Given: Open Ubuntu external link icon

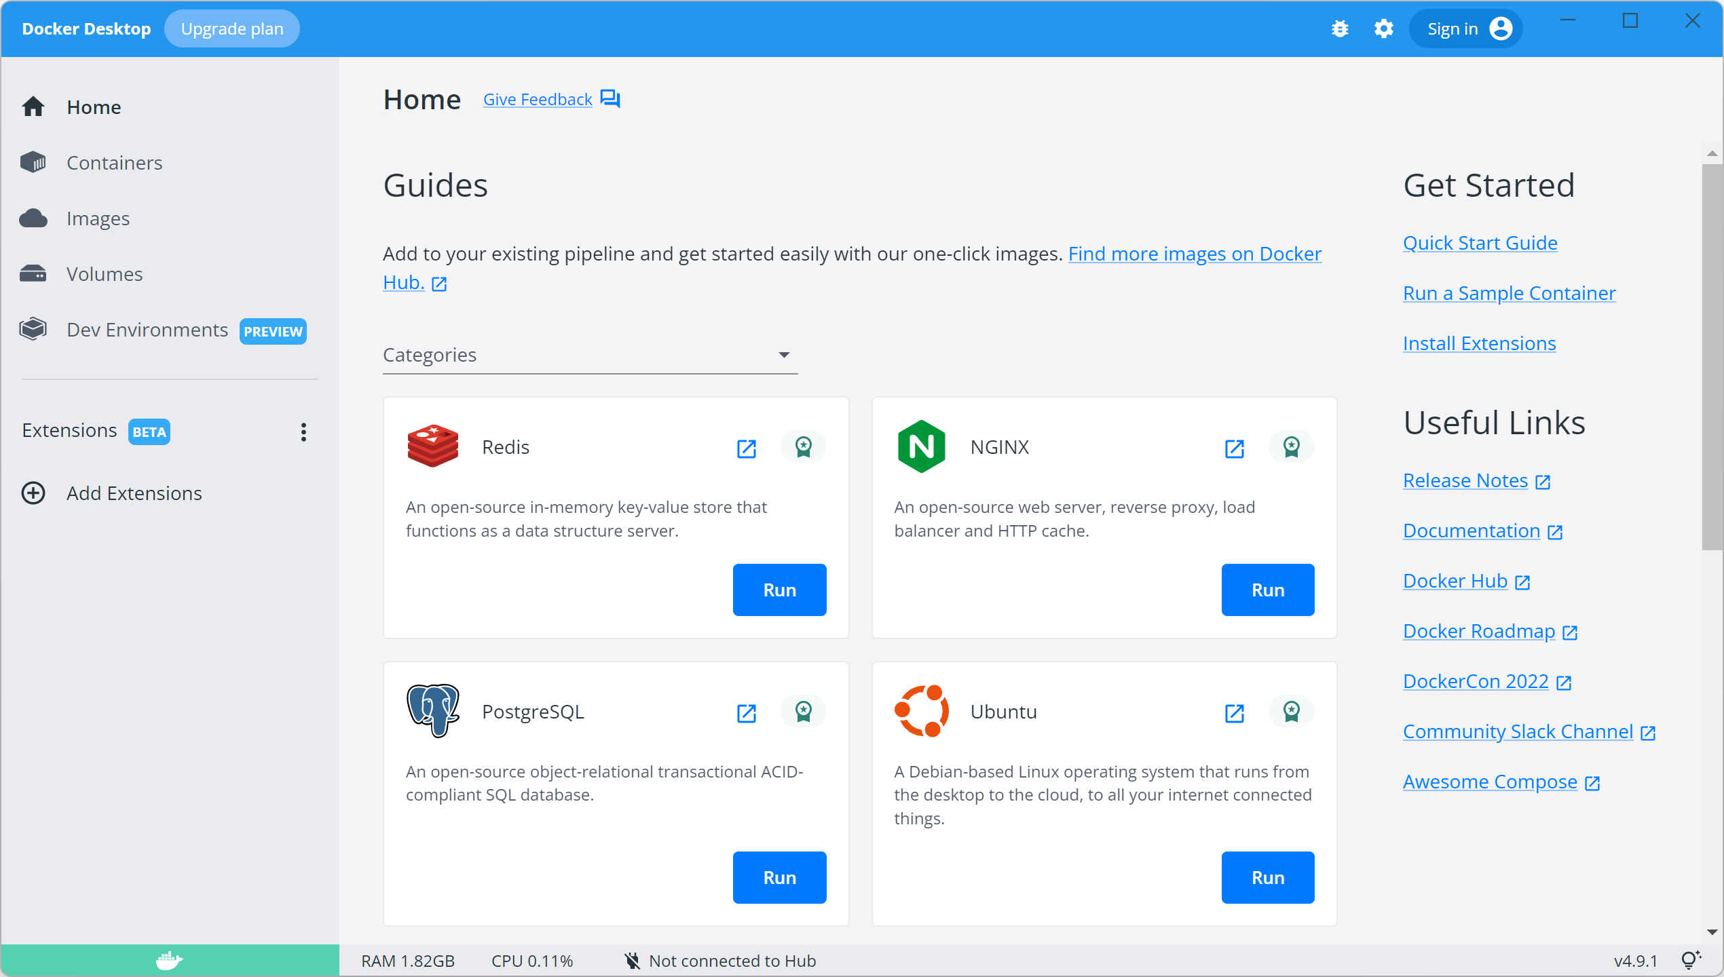Looking at the screenshot, I should pyautogui.click(x=1234, y=713).
